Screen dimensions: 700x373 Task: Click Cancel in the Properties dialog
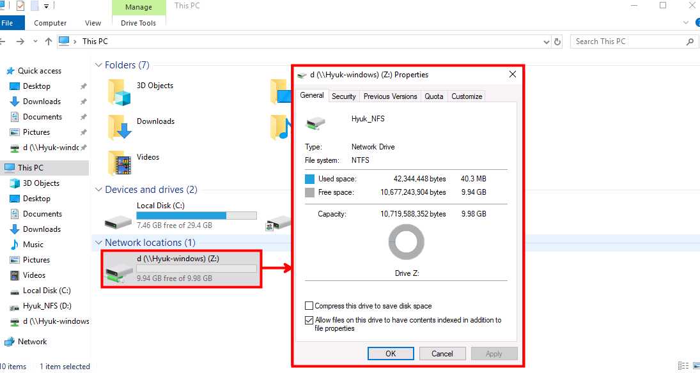[442, 354]
